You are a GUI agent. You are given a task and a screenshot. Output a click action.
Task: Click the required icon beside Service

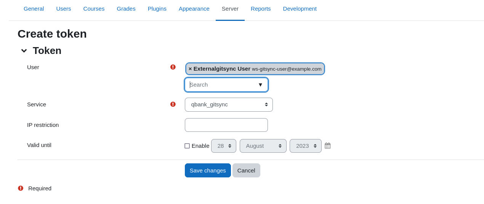(173, 104)
